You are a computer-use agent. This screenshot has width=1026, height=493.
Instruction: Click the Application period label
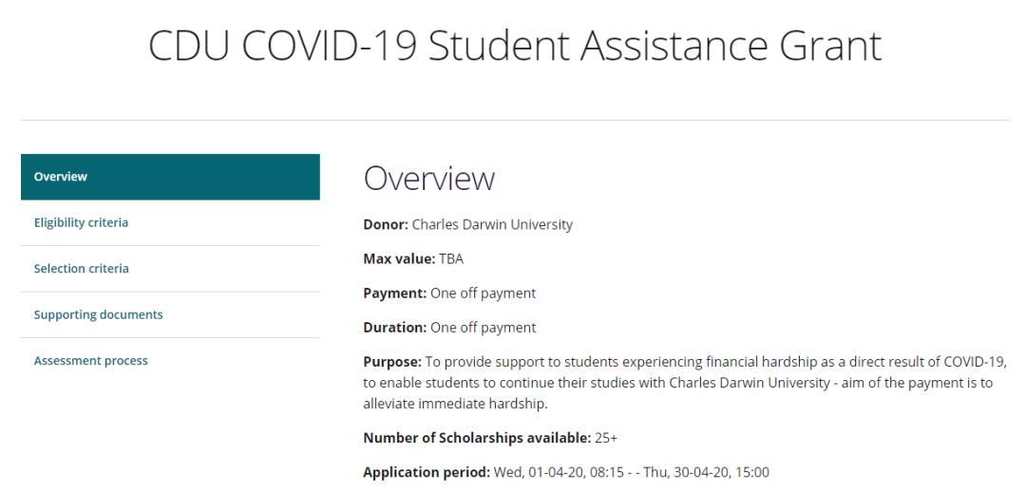[427, 472]
